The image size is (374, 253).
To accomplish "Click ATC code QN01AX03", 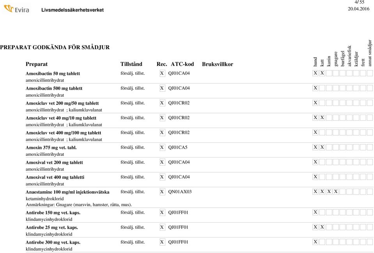I will [180, 191].
